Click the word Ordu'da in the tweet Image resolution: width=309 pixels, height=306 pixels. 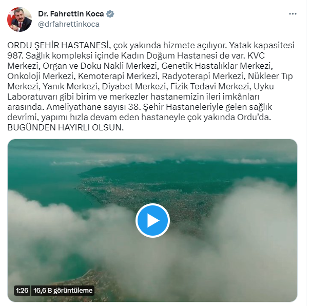pyautogui.click(x=254, y=117)
